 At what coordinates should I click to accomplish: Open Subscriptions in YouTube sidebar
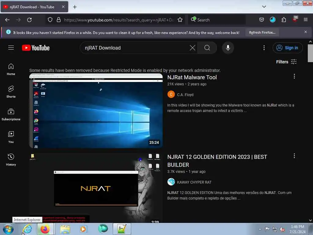(x=11, y=114)
